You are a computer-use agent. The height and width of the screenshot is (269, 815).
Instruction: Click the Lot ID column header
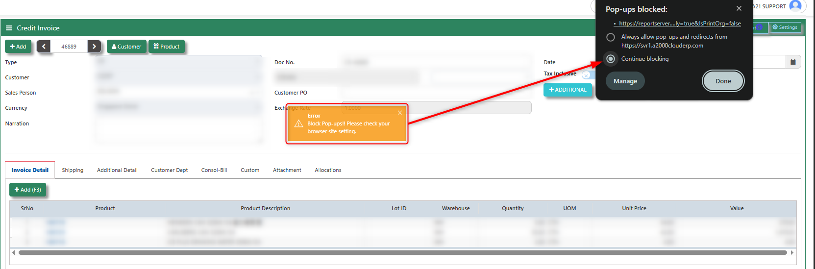(x=399, y=208)
